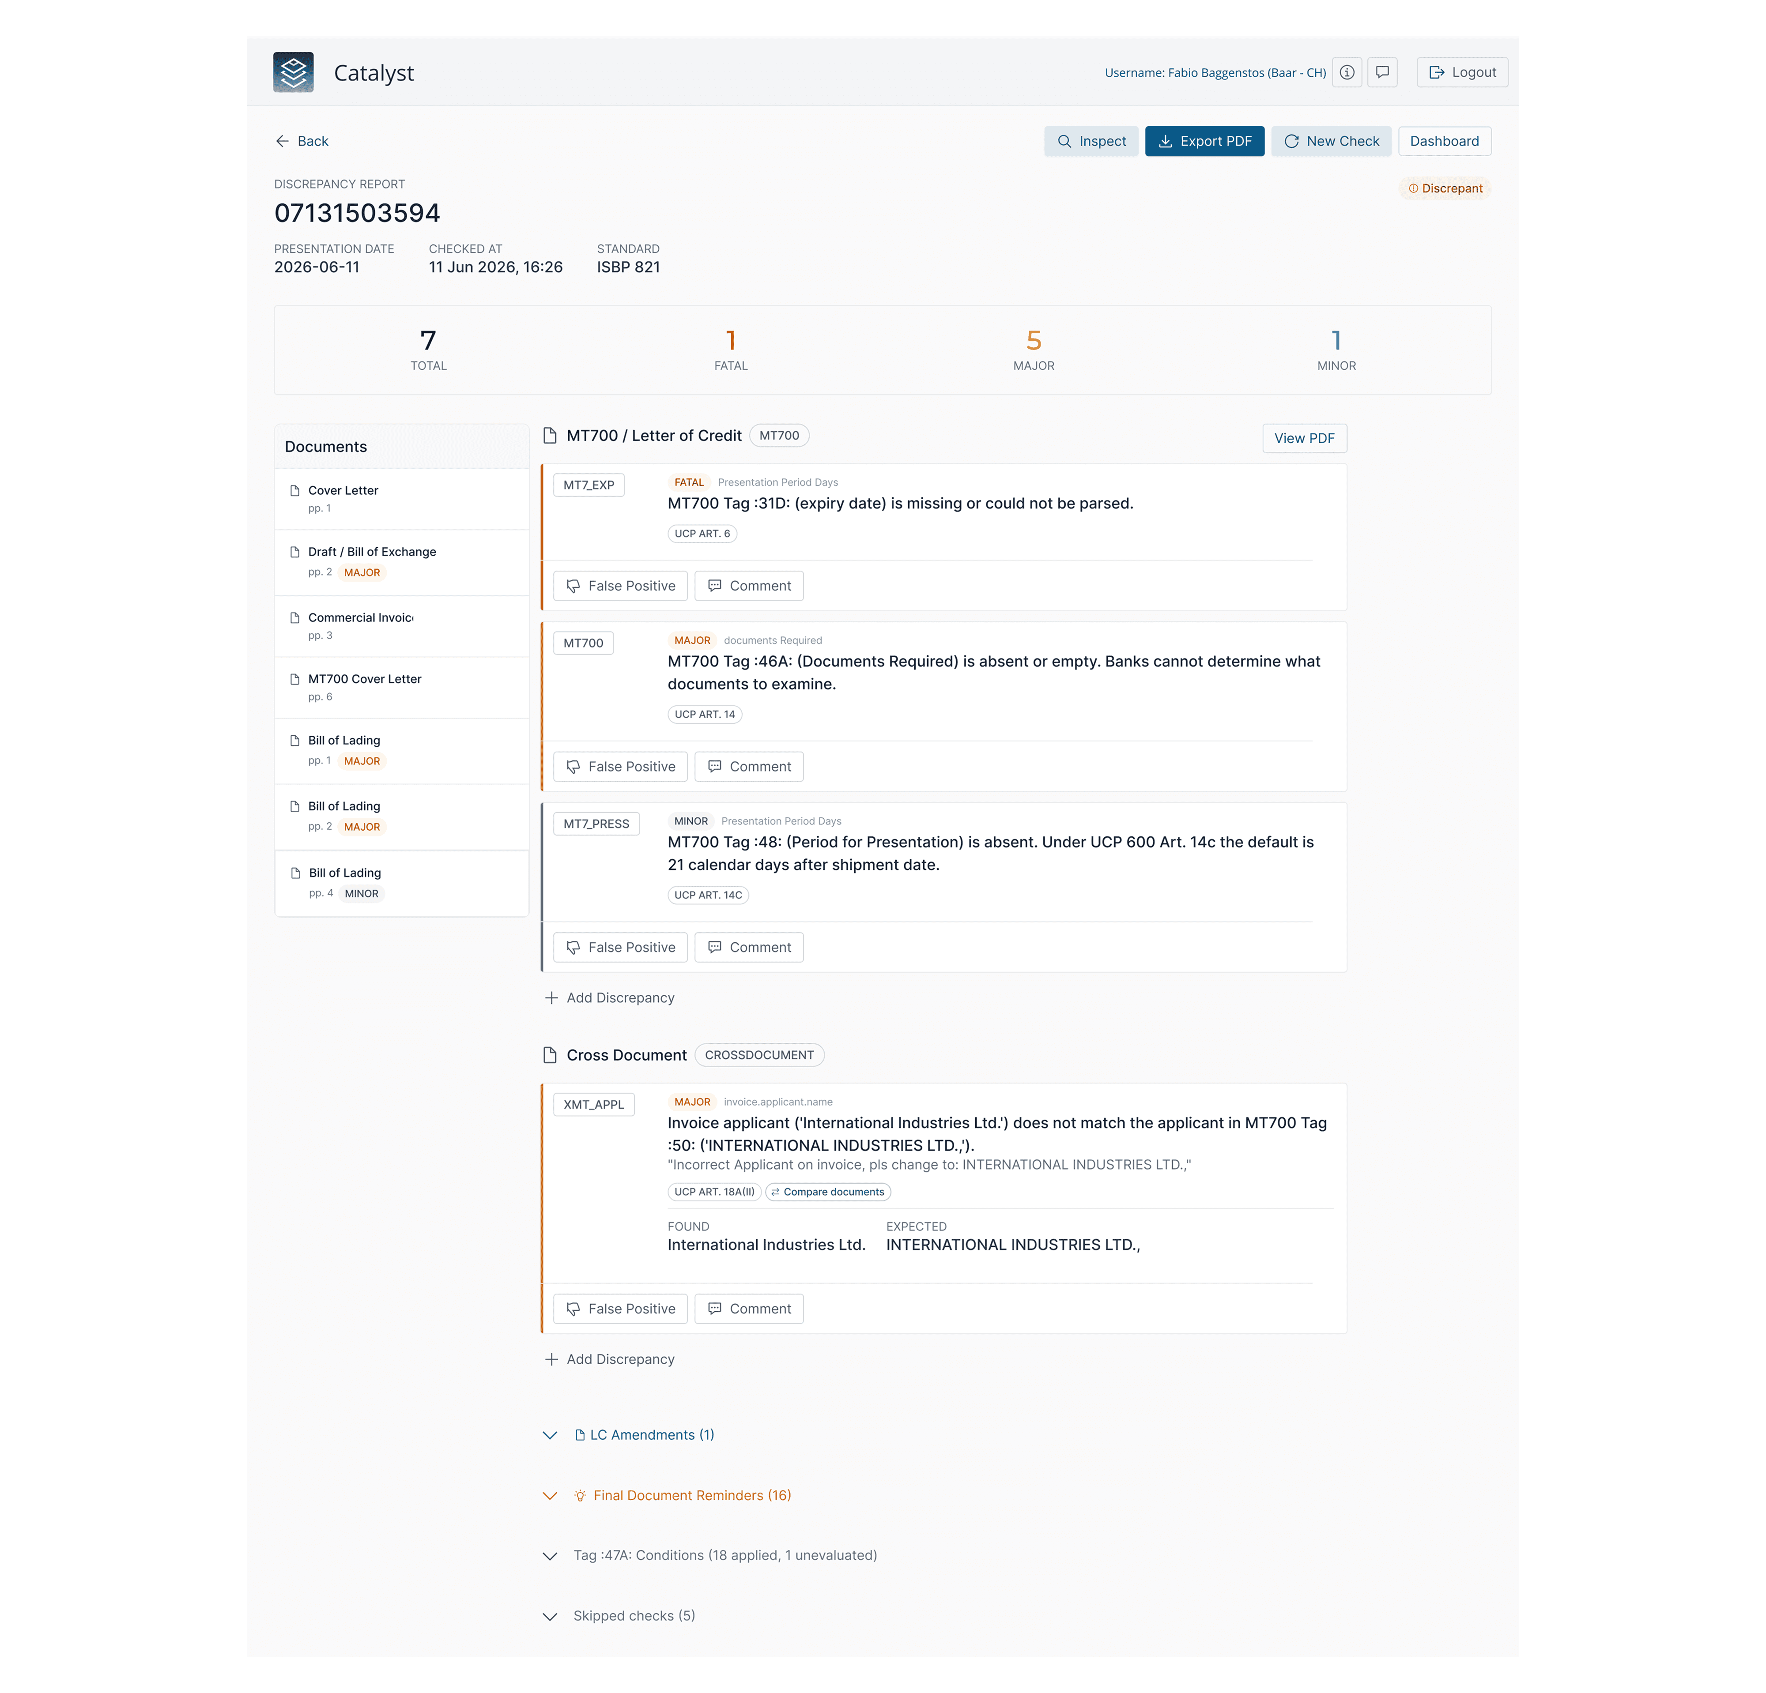This screenshot has height=1693, width=1766.
Task: Mark MT7_PRESS discrepancy as False Positive
Action: (620, 948)
